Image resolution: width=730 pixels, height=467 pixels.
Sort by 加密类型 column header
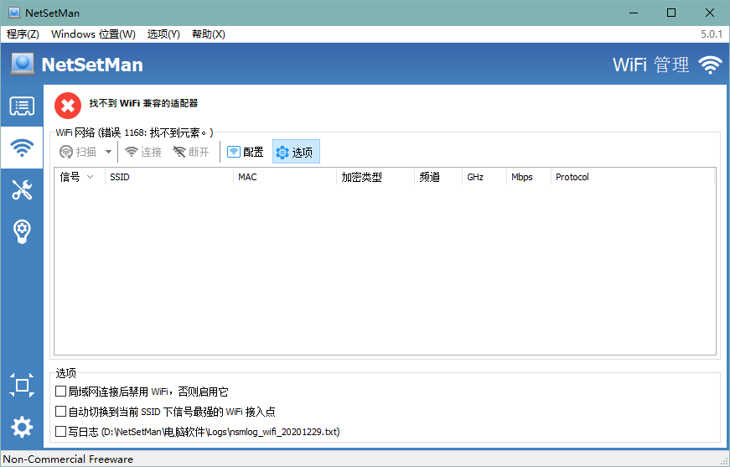pyautogui.click(x=375, y=177)
